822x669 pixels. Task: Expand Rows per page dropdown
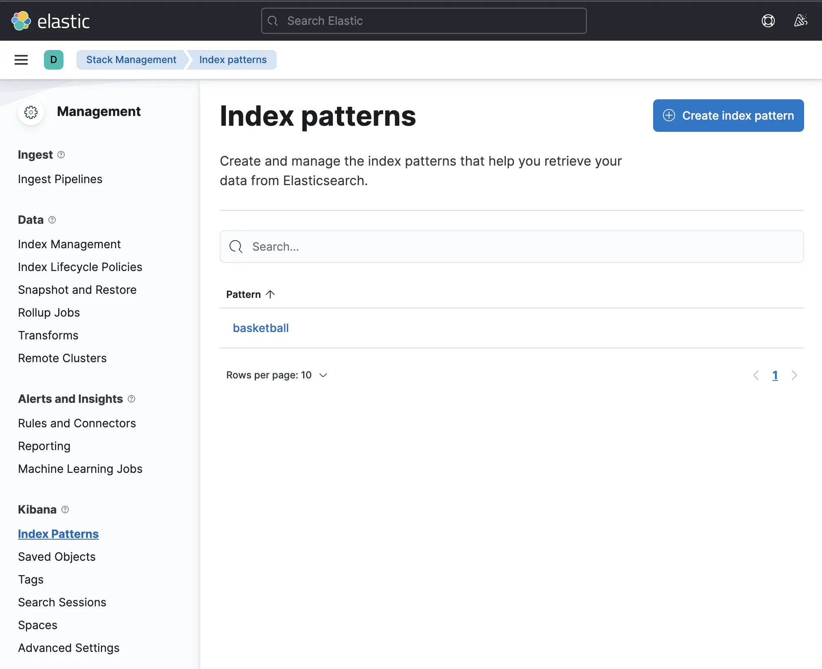click(277, 375)
